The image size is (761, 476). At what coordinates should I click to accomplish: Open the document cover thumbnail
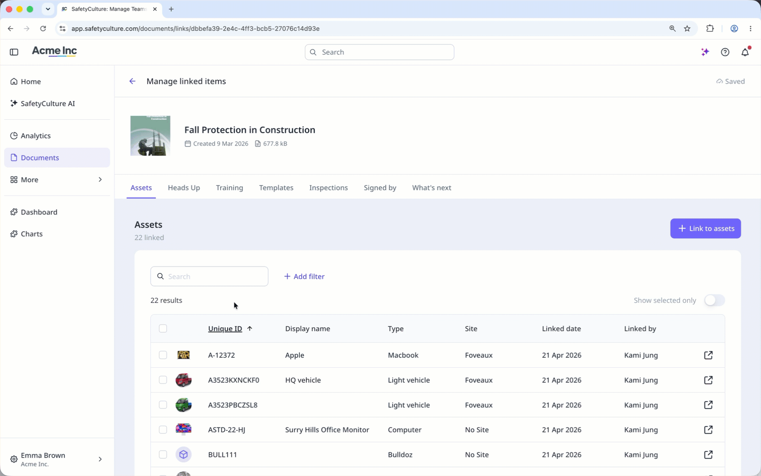coord(150,136)
